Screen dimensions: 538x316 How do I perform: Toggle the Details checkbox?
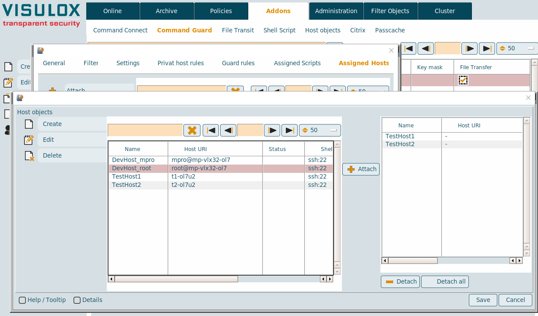pyautogui.click(x=77, y=300)
